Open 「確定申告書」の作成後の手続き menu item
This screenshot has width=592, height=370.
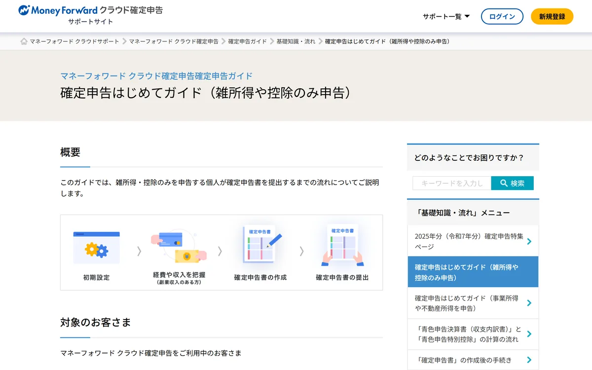[473, 360]
